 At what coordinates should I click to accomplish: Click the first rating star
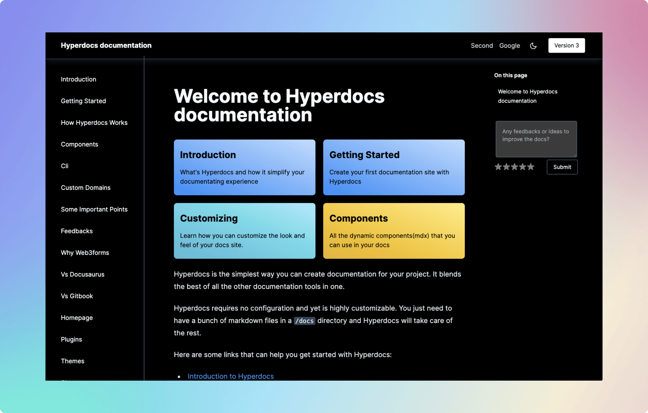pos(498,166)
